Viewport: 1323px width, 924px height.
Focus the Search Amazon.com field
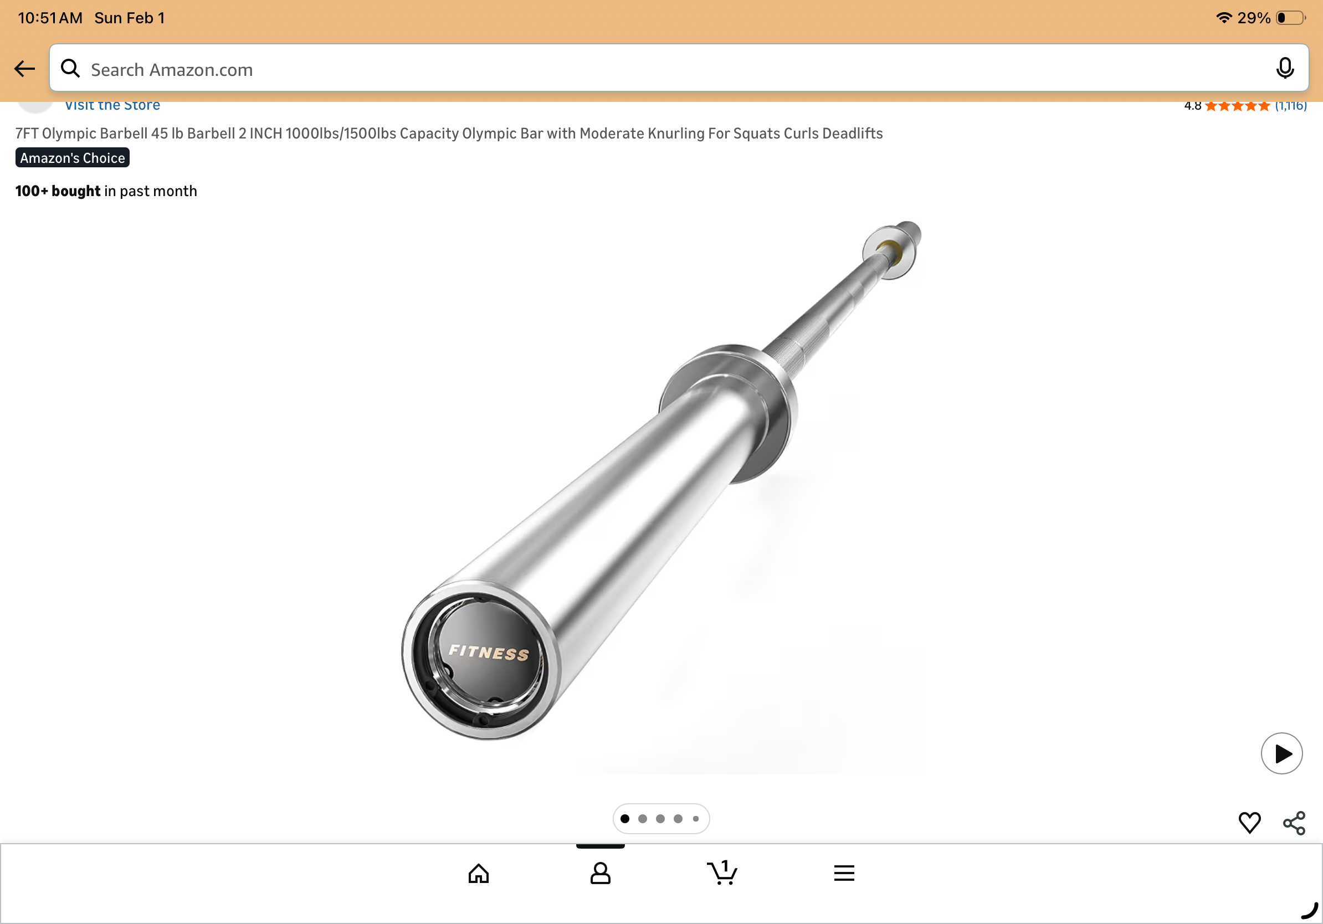click(x=679, y=68)
